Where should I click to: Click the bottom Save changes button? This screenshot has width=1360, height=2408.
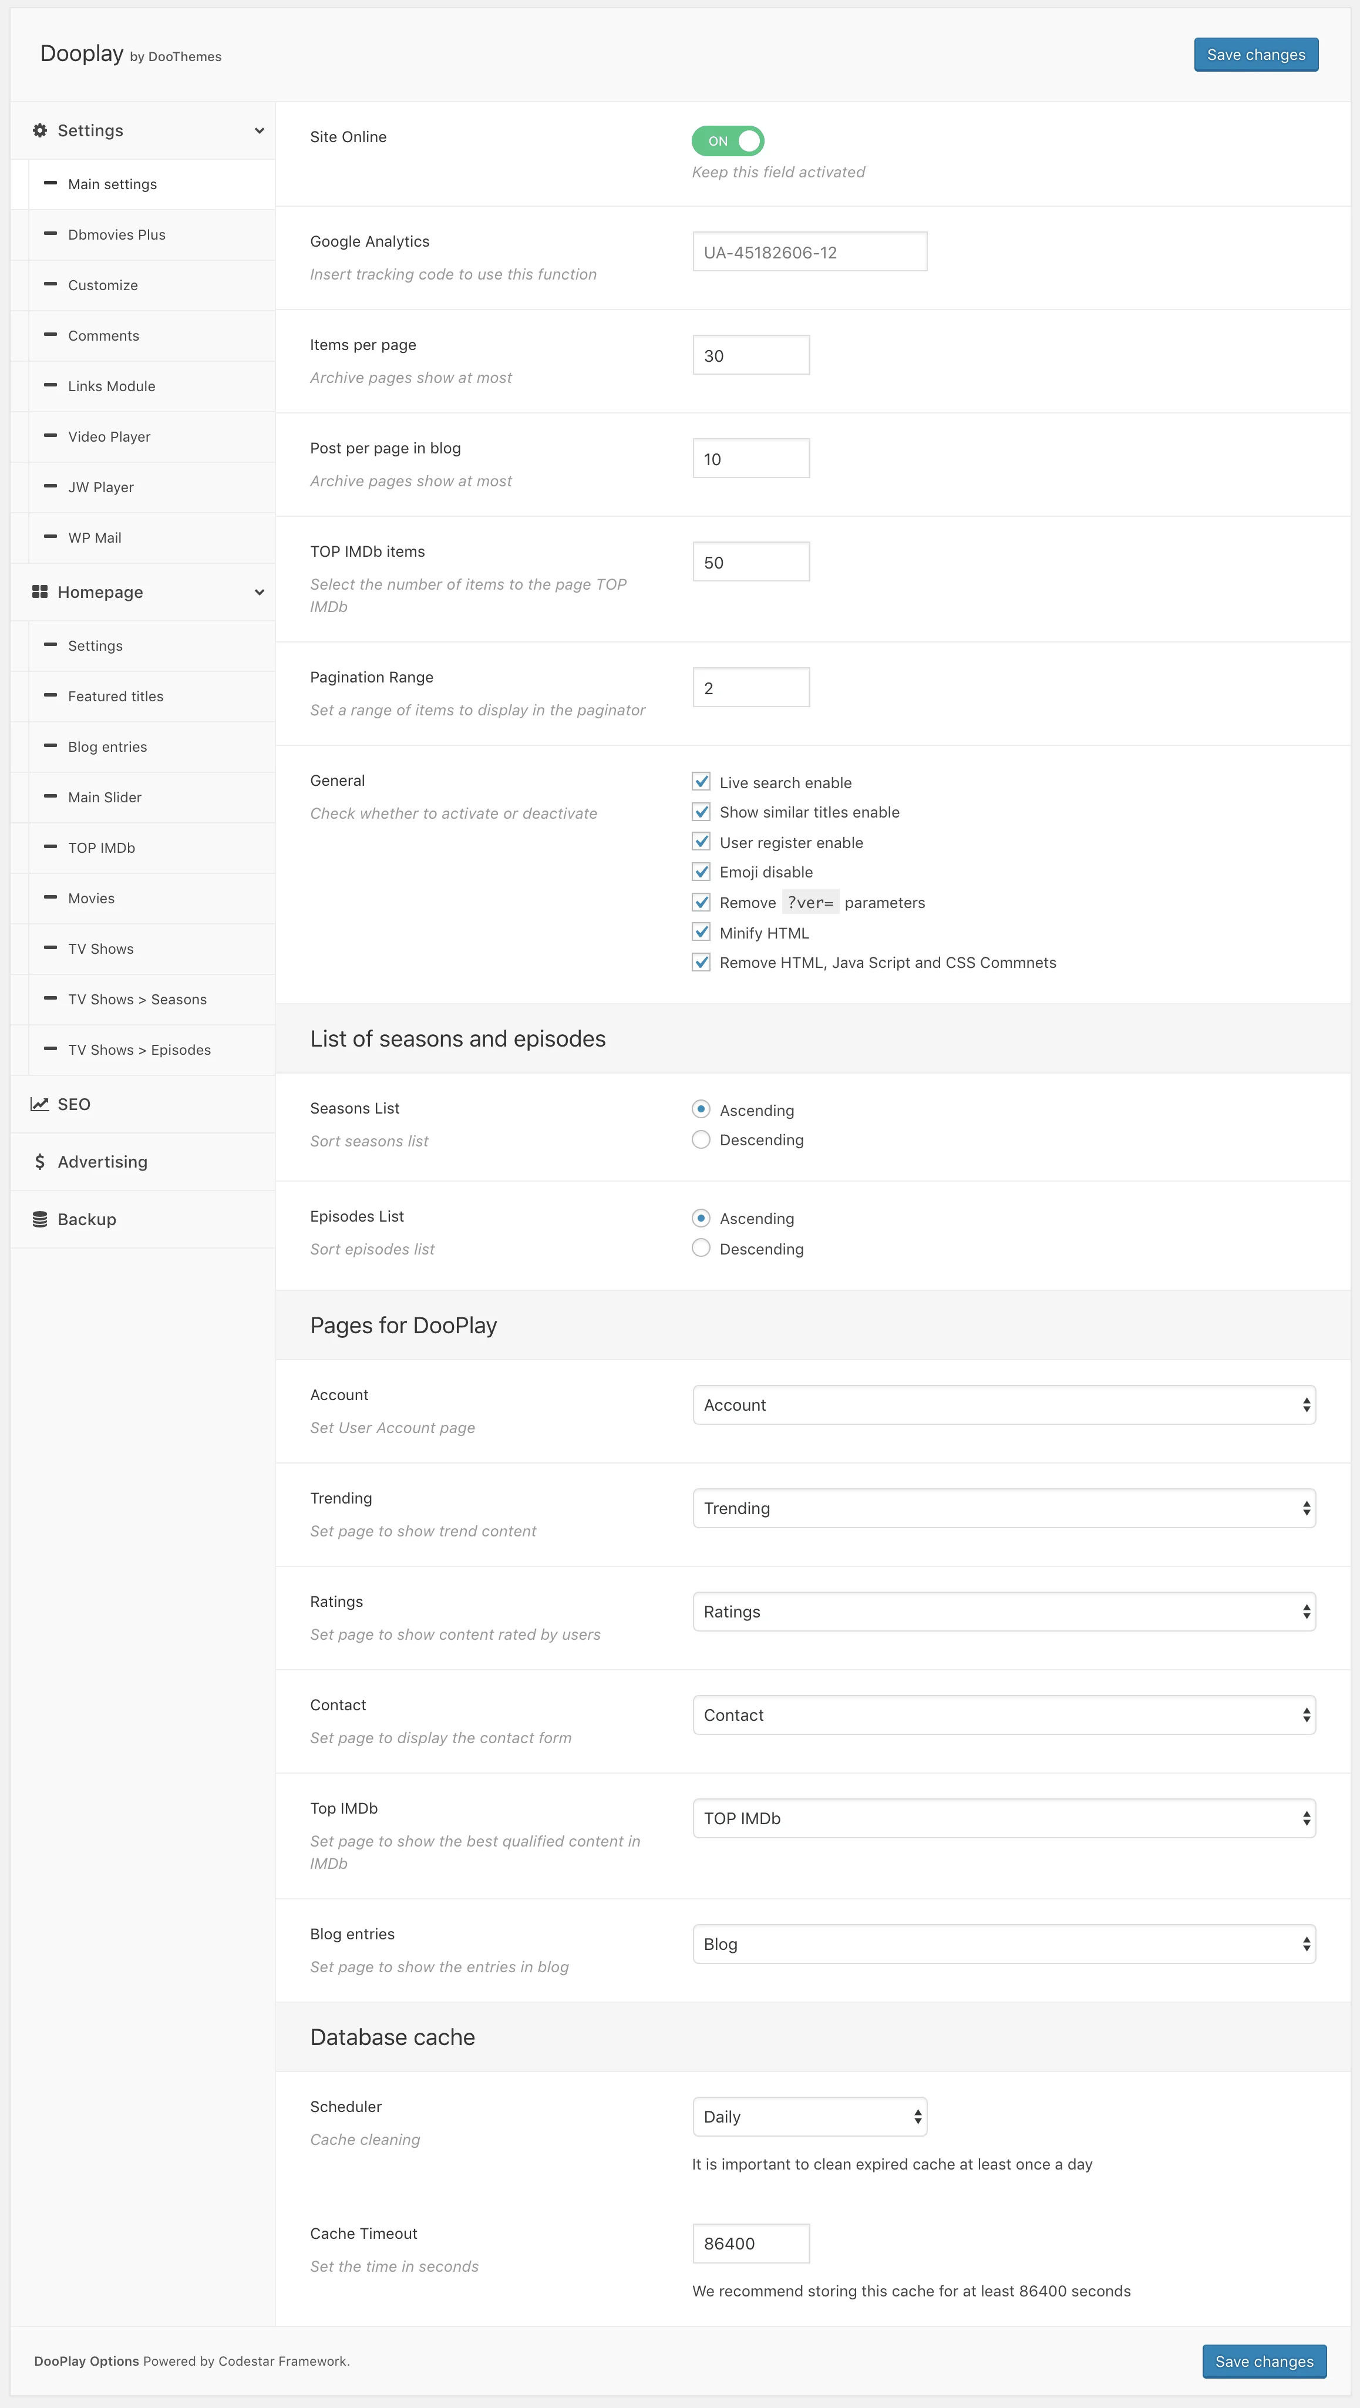1264,2361
